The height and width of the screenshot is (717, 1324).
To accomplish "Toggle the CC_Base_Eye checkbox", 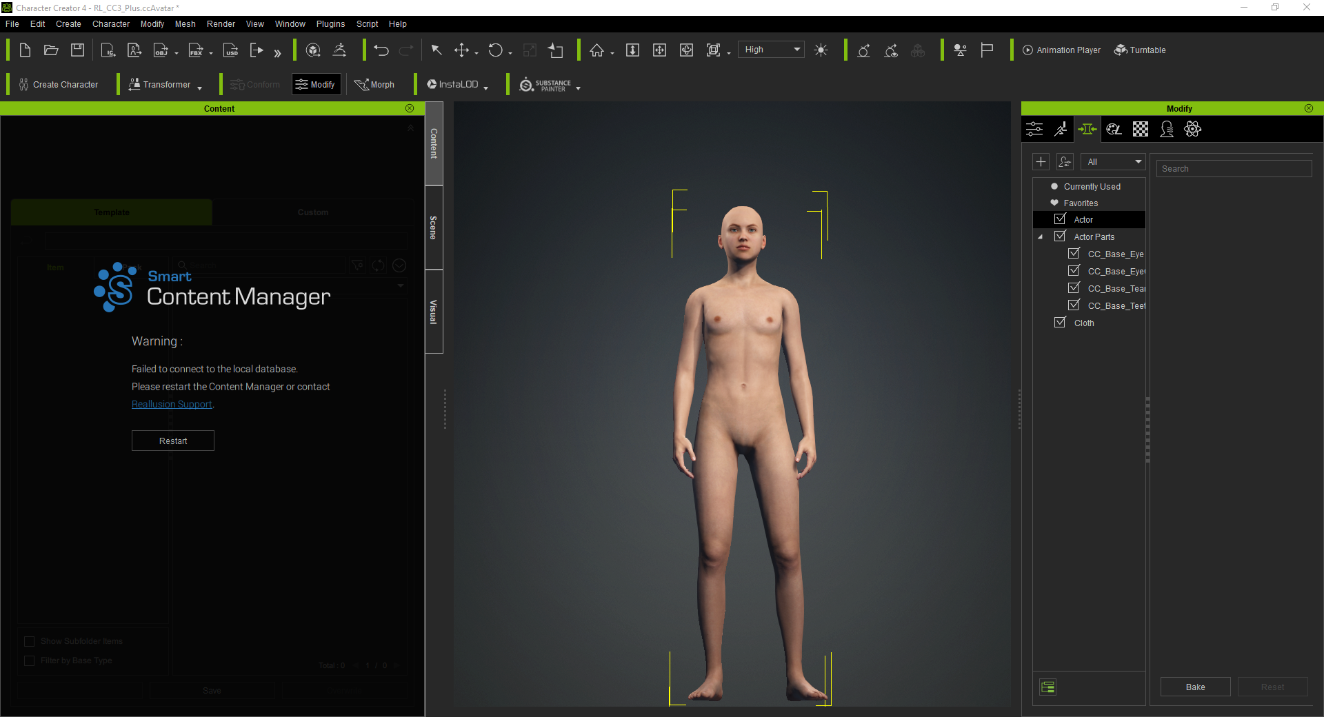I will pos(1074,254).
